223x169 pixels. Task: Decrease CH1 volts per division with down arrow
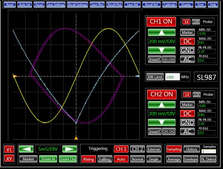click(x=162, y=50)
